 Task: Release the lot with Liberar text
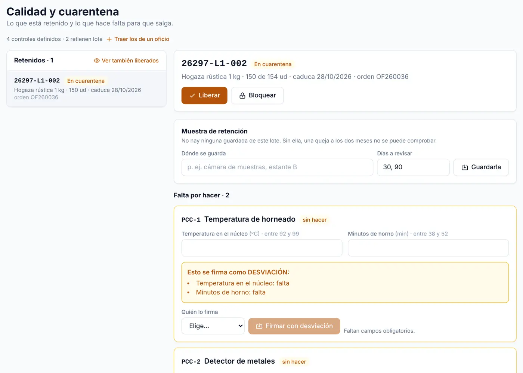click(209, 95)
